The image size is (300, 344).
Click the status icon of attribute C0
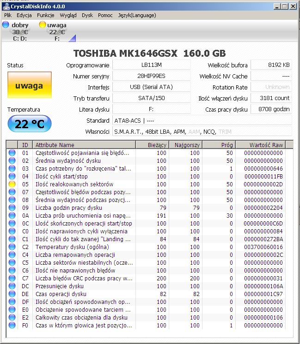(12, 231)
